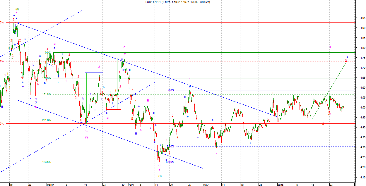Screen dimensions: 366x186
Task: Click the March label on the date axis
Action: point(50,185)
